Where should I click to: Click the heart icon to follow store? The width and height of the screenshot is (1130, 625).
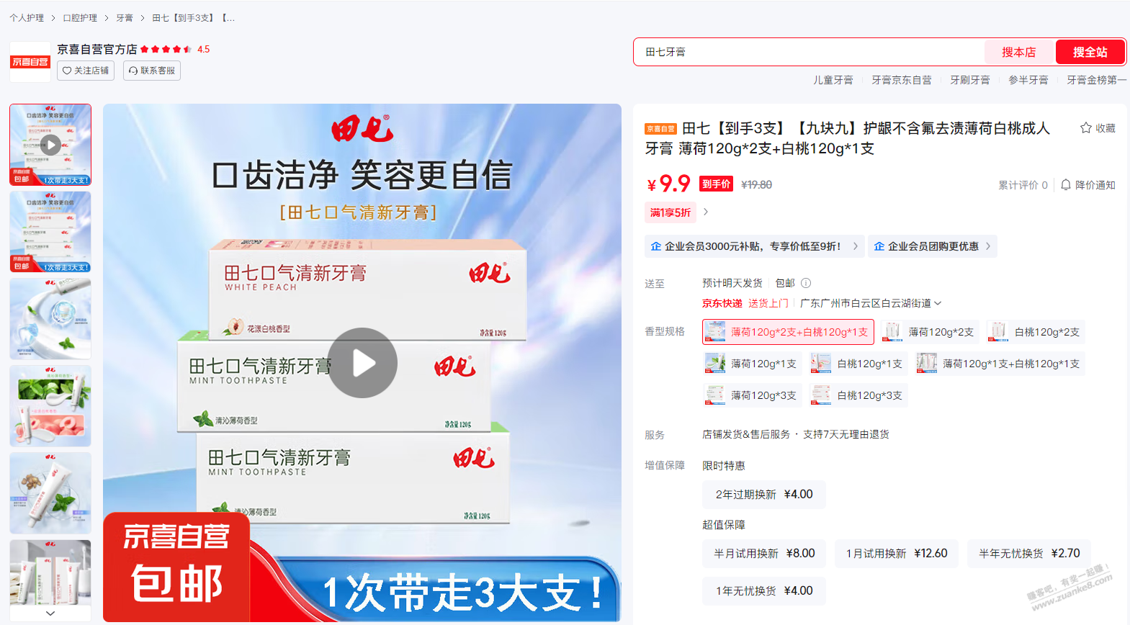point(67,71)
